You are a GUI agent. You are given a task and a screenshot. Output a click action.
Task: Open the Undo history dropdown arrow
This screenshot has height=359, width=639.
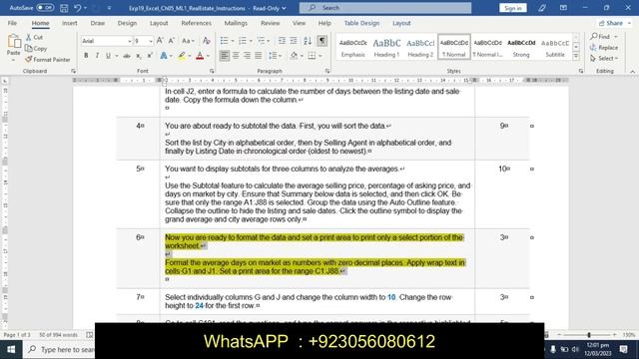point(85,8)
